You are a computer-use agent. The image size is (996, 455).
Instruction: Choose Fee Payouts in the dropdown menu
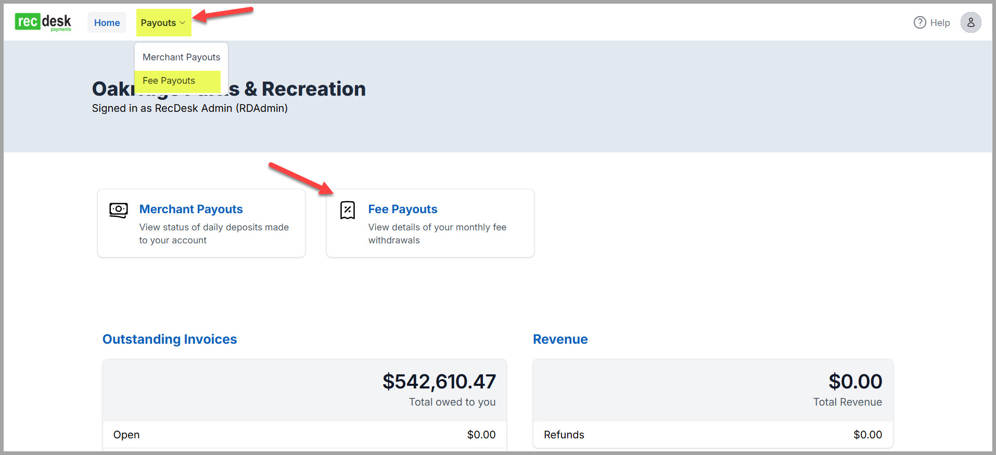pyautogui.click(x=169, y=81)
